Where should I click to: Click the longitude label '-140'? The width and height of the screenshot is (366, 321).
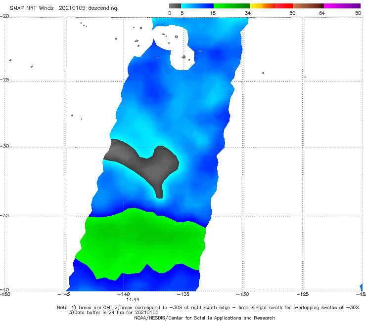(124, 294)
